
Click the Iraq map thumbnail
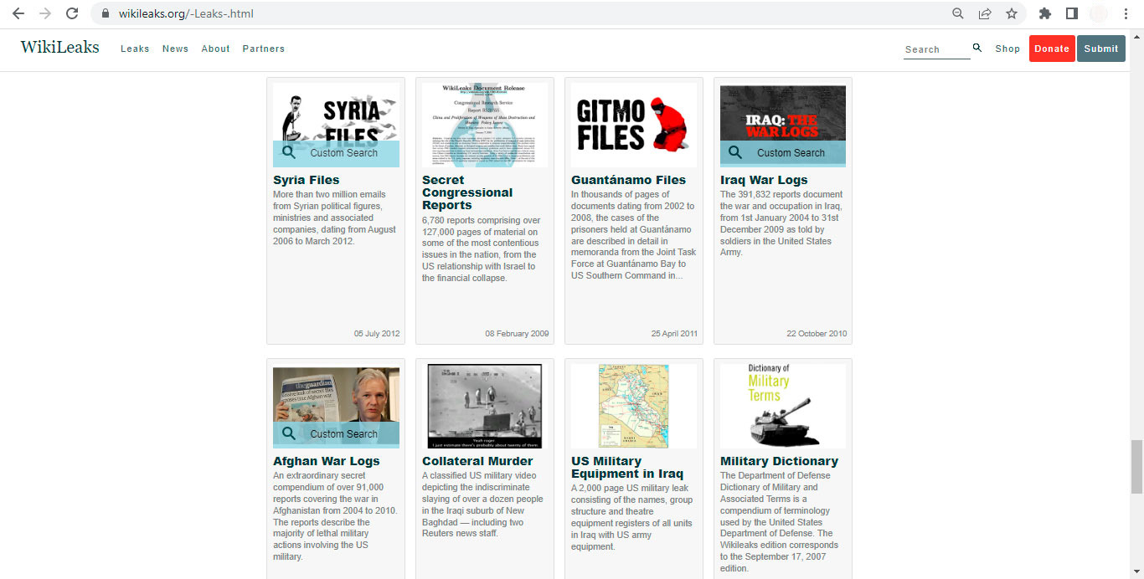634,406
